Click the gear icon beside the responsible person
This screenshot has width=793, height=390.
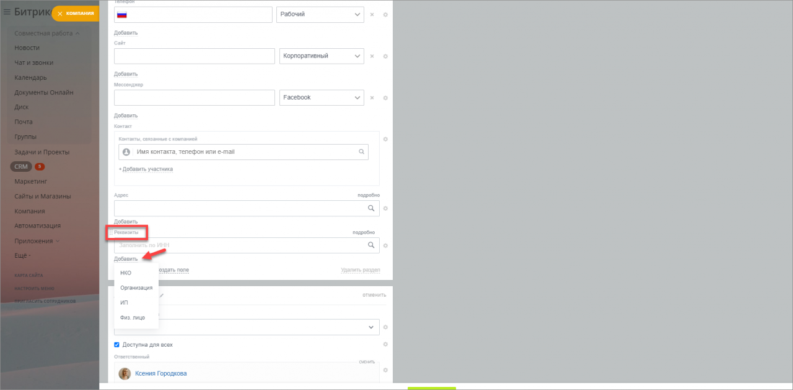point(385,370)
